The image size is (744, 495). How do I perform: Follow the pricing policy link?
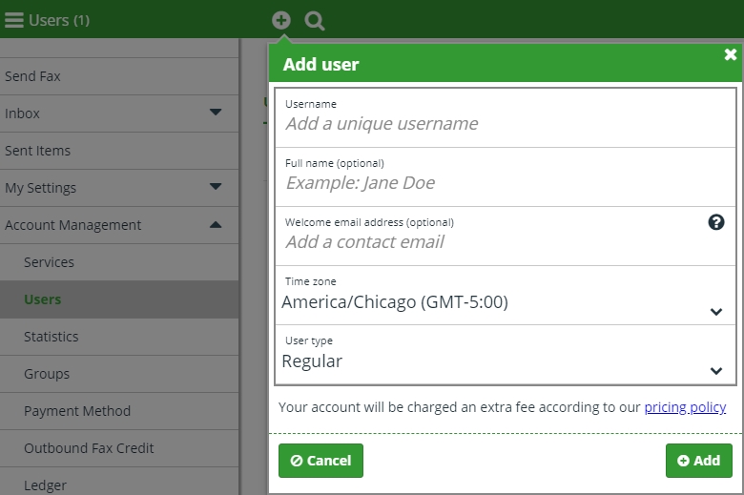click(685, 407)
